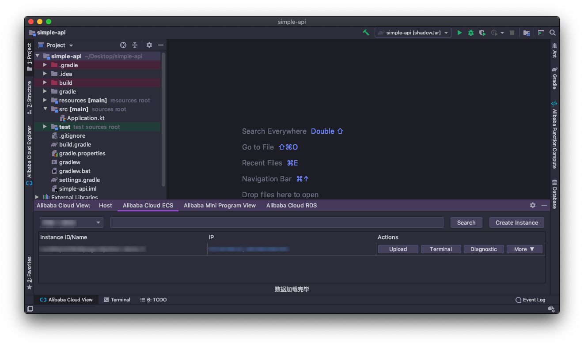Click the Profiler run icon
Screen dimensions: 584x346
(494, 33)
